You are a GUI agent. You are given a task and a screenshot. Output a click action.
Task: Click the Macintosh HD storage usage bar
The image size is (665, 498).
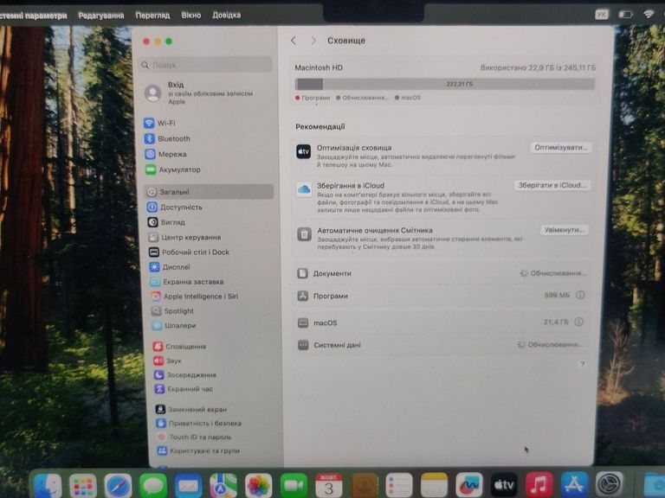click(445, 84)
